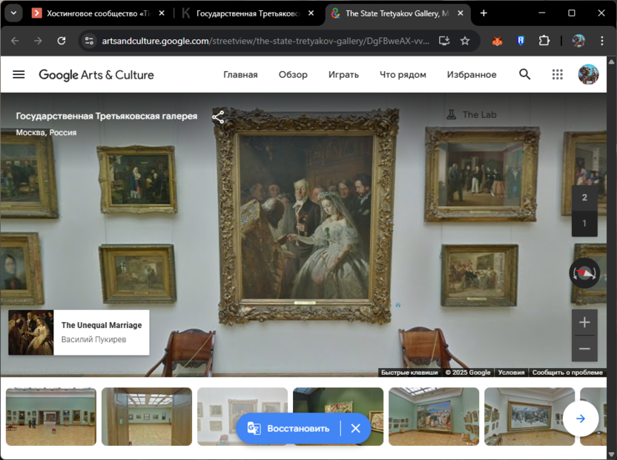Click Быстрые клавиши link
The width and height of the screenshot is (617, 460).
[409, 372]
